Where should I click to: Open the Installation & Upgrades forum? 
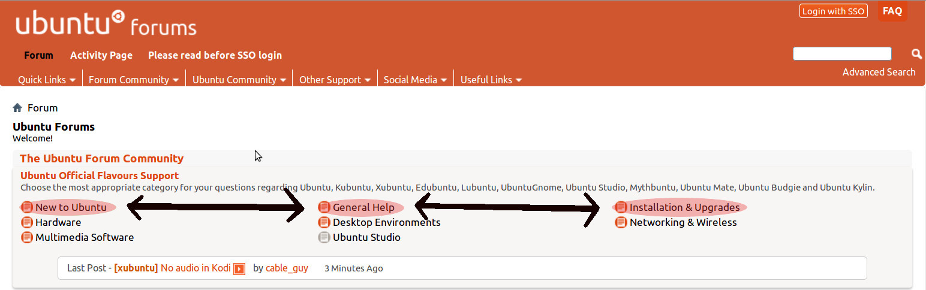pyautogui.click(x=684, y=207)
